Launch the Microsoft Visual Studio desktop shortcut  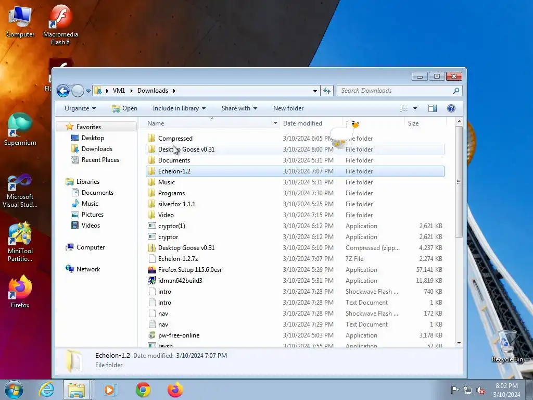[20, 191]
